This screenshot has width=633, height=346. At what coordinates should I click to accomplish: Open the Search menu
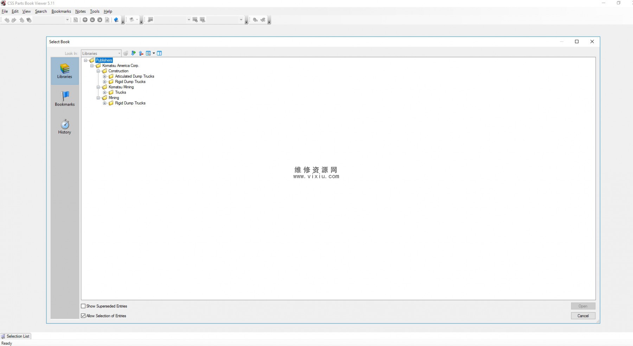(41, 11)
